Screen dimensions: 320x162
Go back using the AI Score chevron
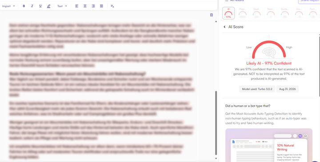(x=224, y=27)
